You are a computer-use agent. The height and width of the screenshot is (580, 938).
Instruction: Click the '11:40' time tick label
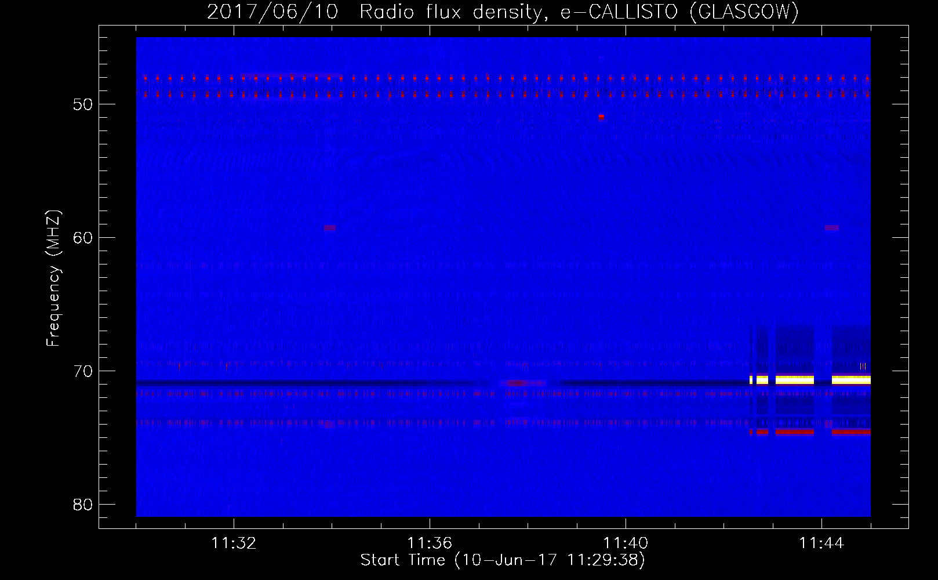[626, 543]
